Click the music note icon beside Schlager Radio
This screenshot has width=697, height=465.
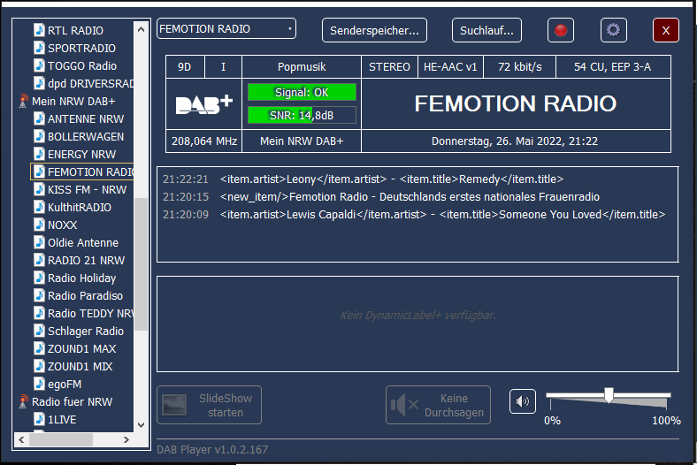[39, 332]
